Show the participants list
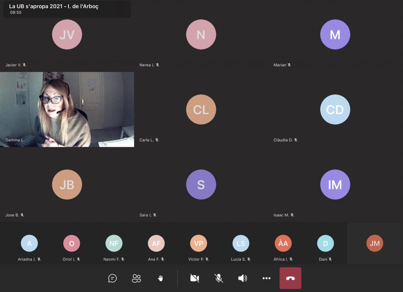Screen dimensions: 403x292 [x=137, y=279]
